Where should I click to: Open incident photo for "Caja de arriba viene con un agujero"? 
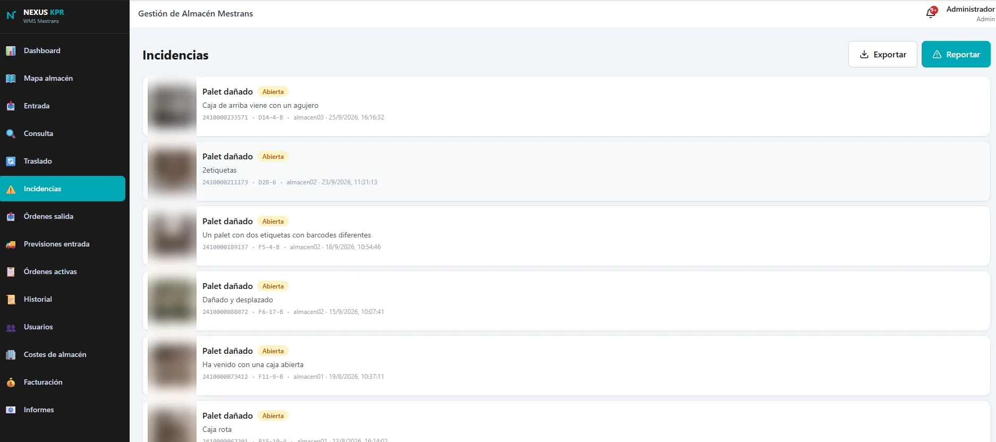[172, 106]
